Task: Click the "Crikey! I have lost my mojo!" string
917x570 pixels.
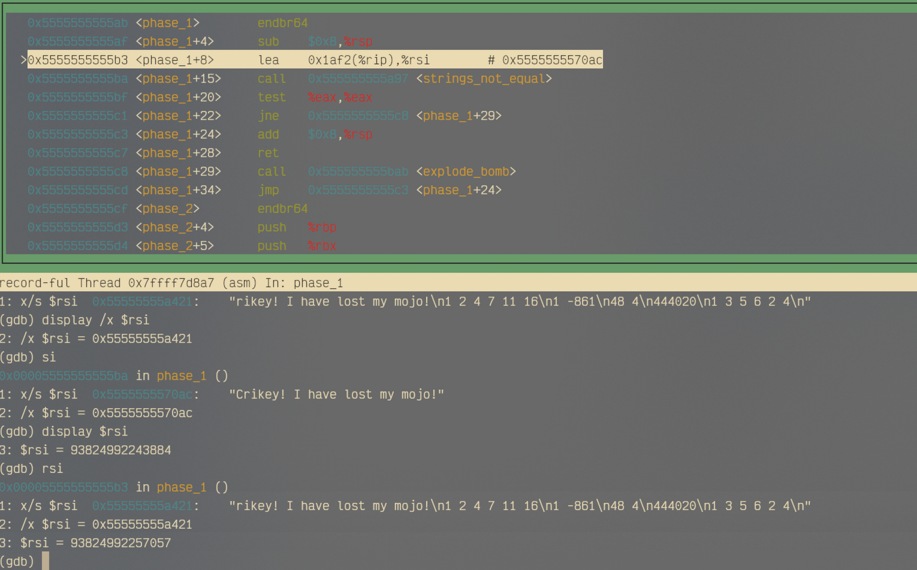Action: 336,394
